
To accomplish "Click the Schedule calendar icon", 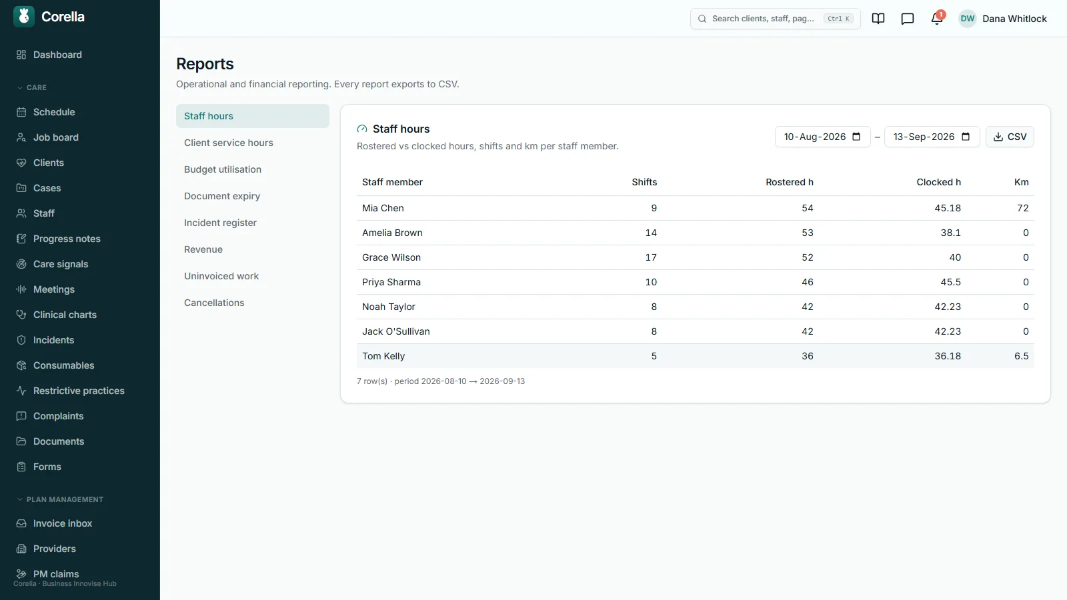I will click(21, 112).
